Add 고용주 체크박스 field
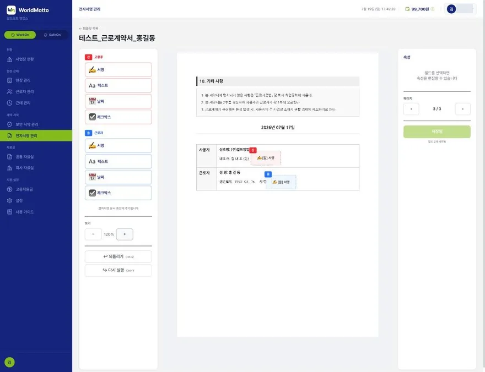The height and width of the screenshot is (372, 485). [118, 117]
